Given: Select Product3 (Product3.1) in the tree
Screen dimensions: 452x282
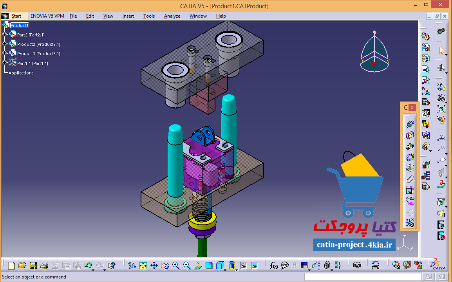Looking at the screenshot, I should 39,54.
